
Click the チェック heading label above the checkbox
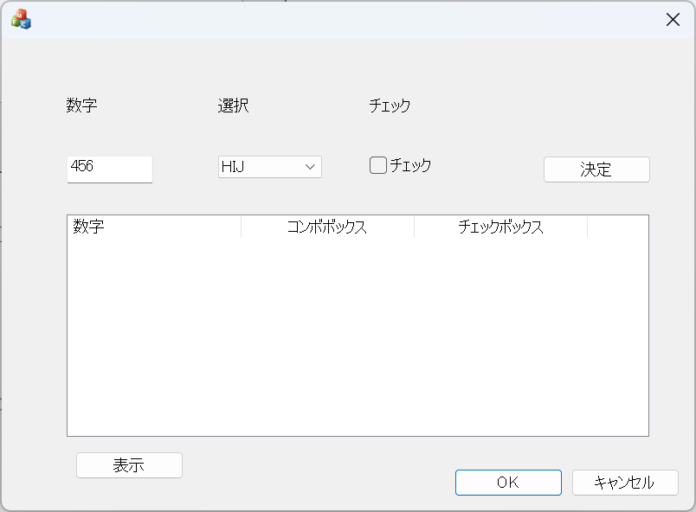(390, 106)
